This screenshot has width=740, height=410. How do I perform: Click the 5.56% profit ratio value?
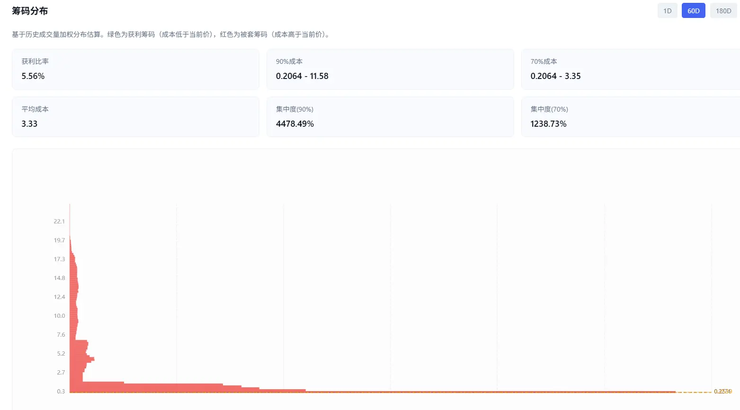[x=33, y=76]
